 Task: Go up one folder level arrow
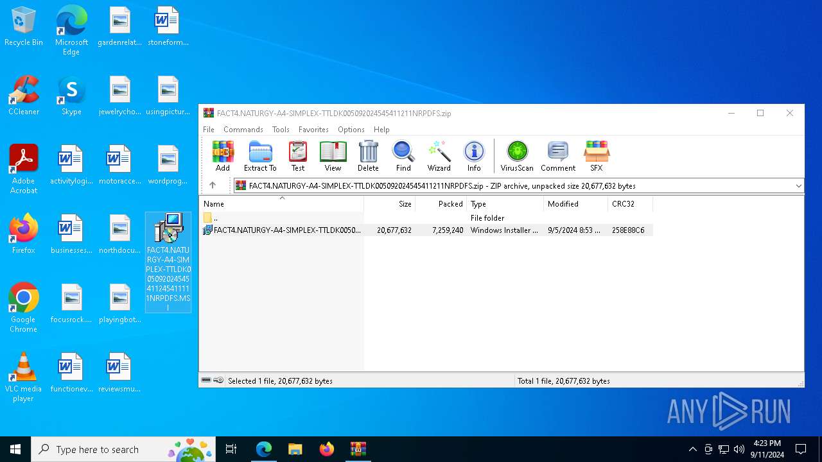pos(213,185)
